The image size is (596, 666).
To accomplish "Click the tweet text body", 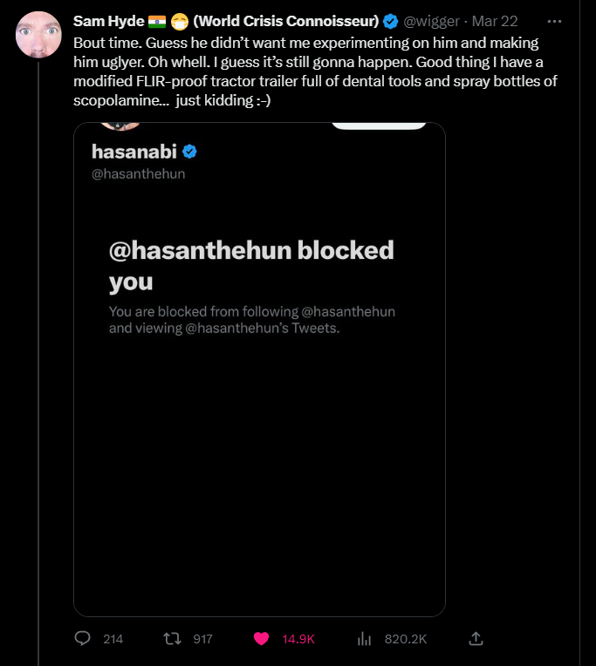I will tap(315, 71).
